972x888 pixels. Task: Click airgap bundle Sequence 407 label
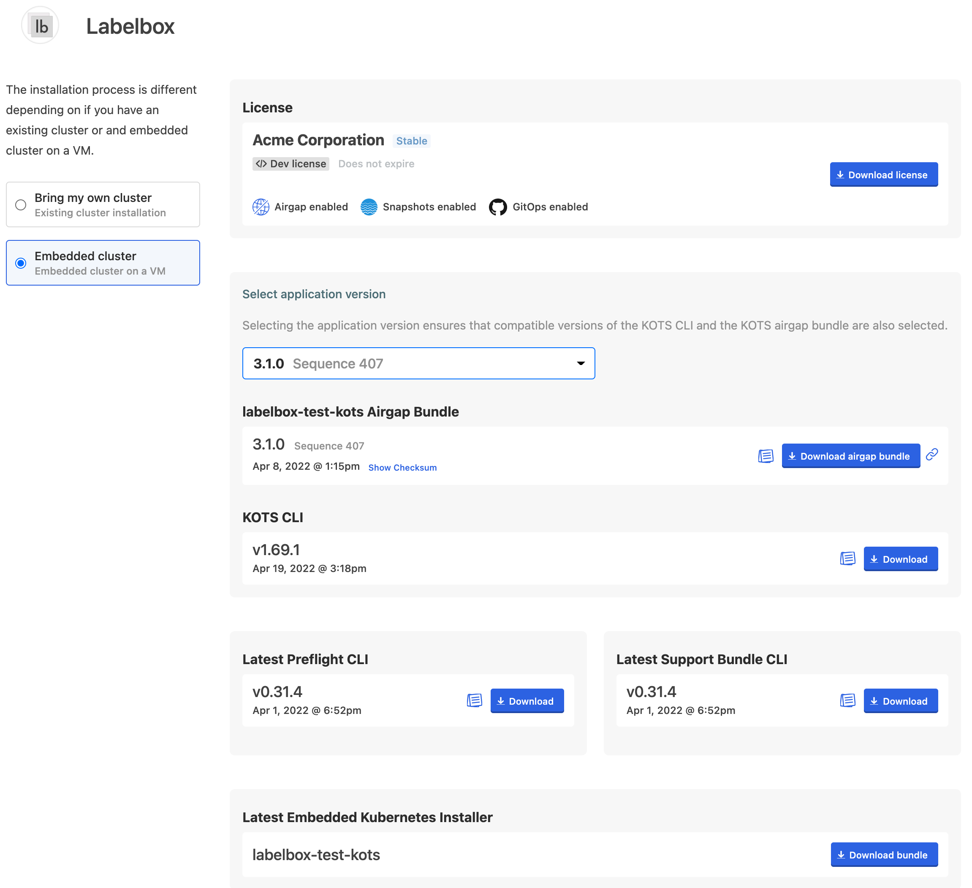pos(329,446)
